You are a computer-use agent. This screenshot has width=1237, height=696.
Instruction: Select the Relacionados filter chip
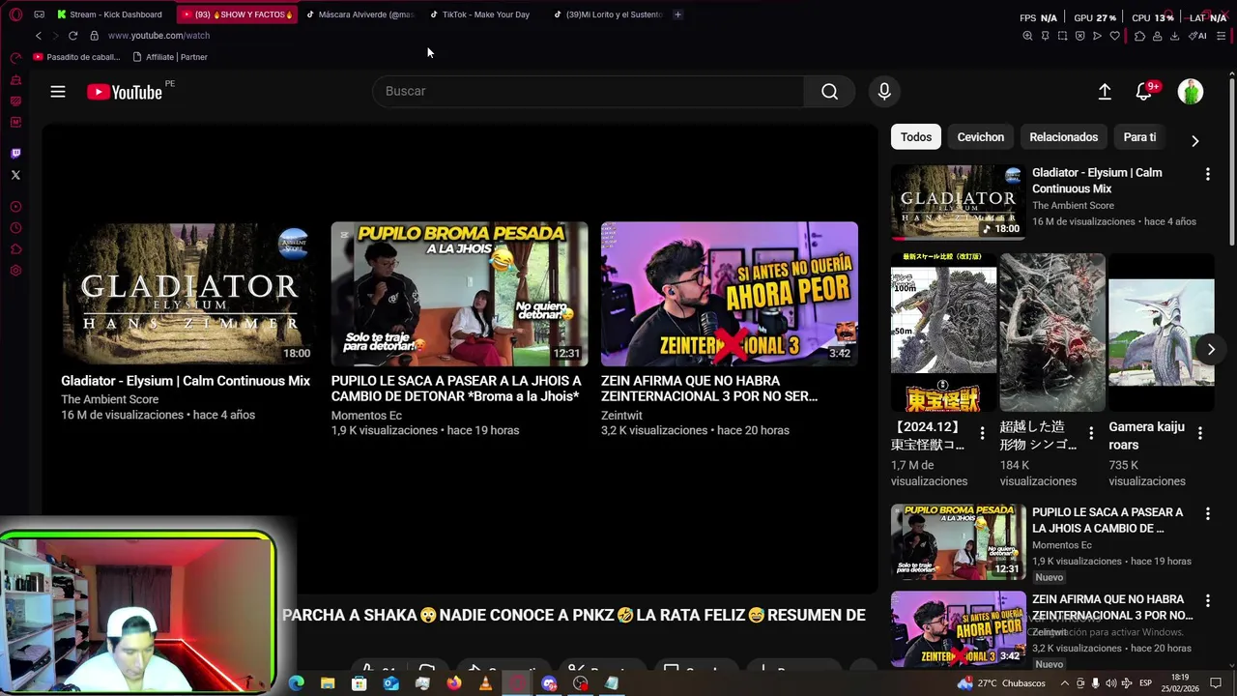coord(1064,137)
